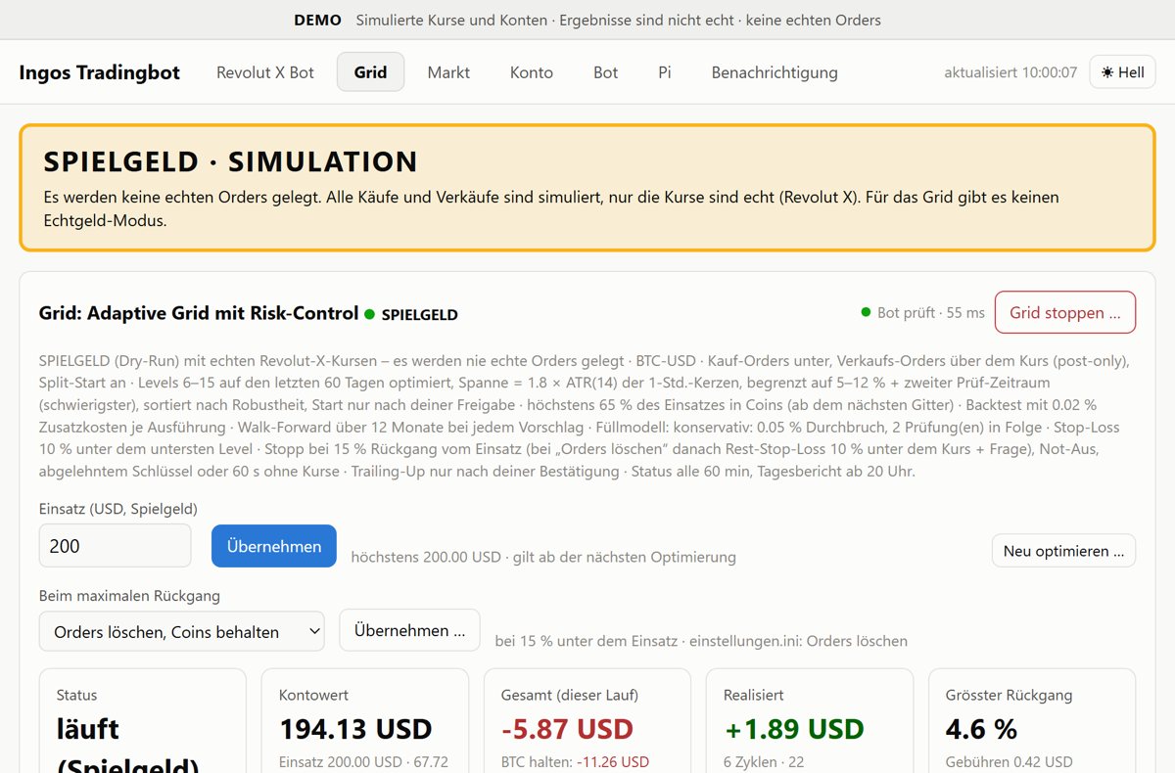This screenshot has width=1175, height=773.
Task: Open the Benachrichtigung tab
Action: [x=775, y=72]
